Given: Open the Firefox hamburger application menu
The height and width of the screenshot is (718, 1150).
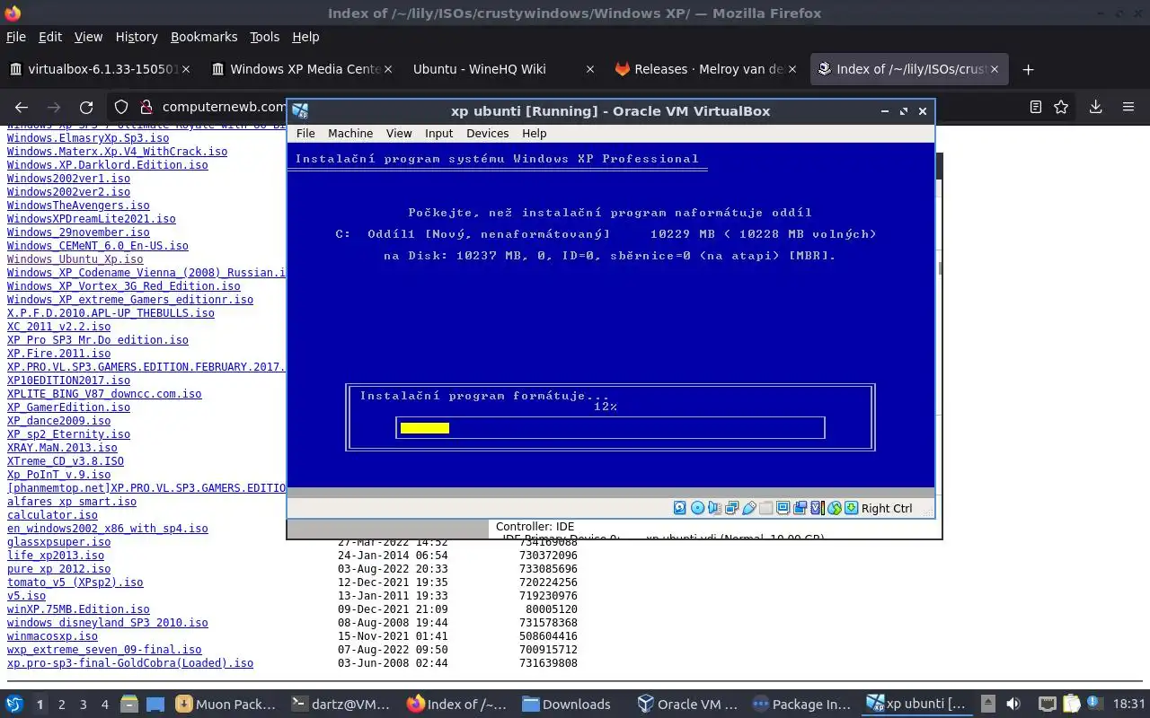Looking at the screenshot, I should pyautogui.click(x=1128, y=107).
